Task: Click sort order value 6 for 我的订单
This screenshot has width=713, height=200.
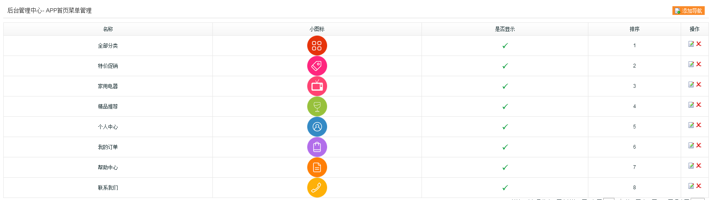Action: pos(634,147)
